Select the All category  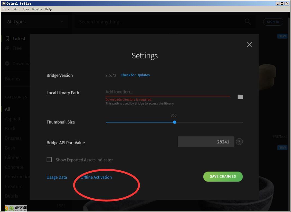click(8, 109)
